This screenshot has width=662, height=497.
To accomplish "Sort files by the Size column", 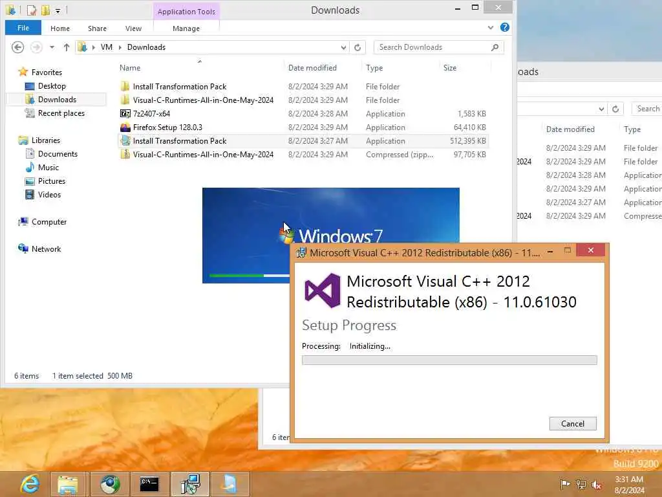I will click(x=450, y=67).
